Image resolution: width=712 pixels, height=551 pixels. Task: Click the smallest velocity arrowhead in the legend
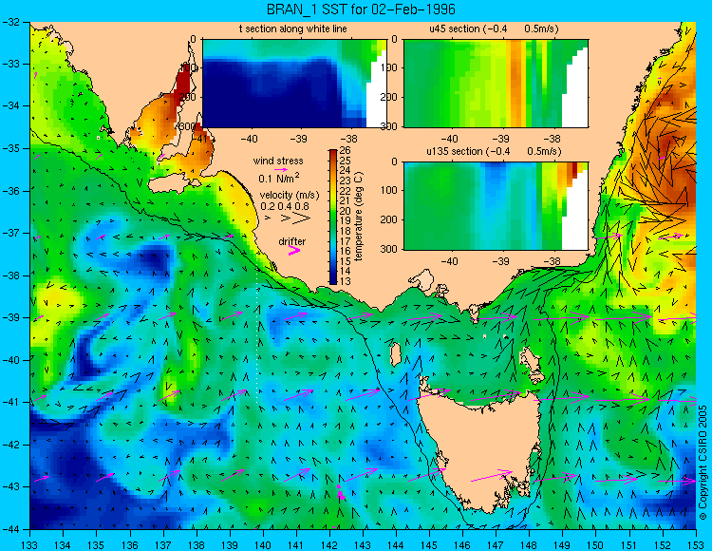[x=268, y=218]
